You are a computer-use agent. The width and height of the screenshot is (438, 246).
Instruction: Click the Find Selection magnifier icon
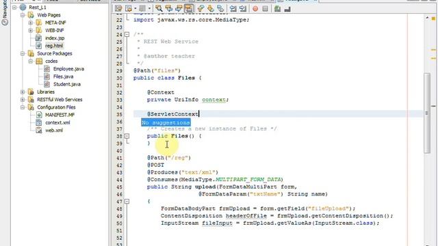coord(159,9)
